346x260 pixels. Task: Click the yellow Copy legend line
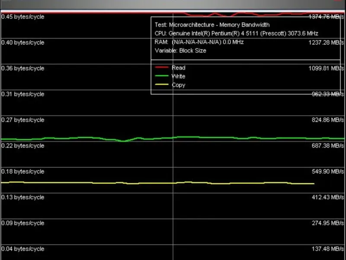162,84
